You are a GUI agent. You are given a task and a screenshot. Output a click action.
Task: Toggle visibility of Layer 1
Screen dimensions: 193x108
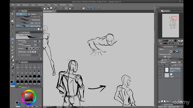[x=160, y=70]
